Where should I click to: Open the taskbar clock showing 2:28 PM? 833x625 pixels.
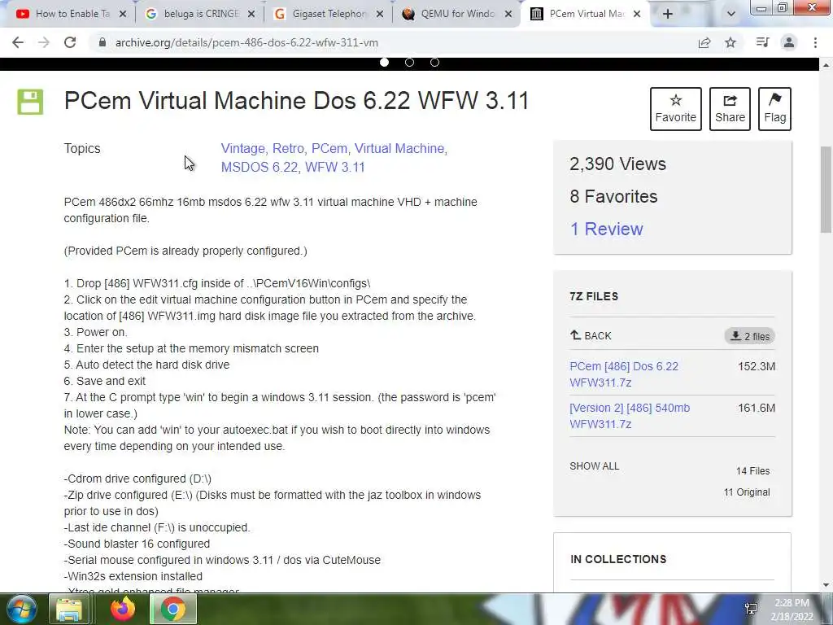tap(792, 610)
